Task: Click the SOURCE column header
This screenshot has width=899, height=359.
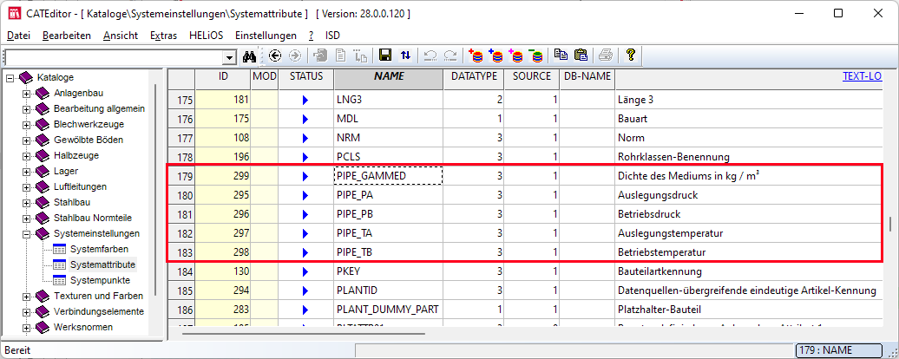Action: 531,79
